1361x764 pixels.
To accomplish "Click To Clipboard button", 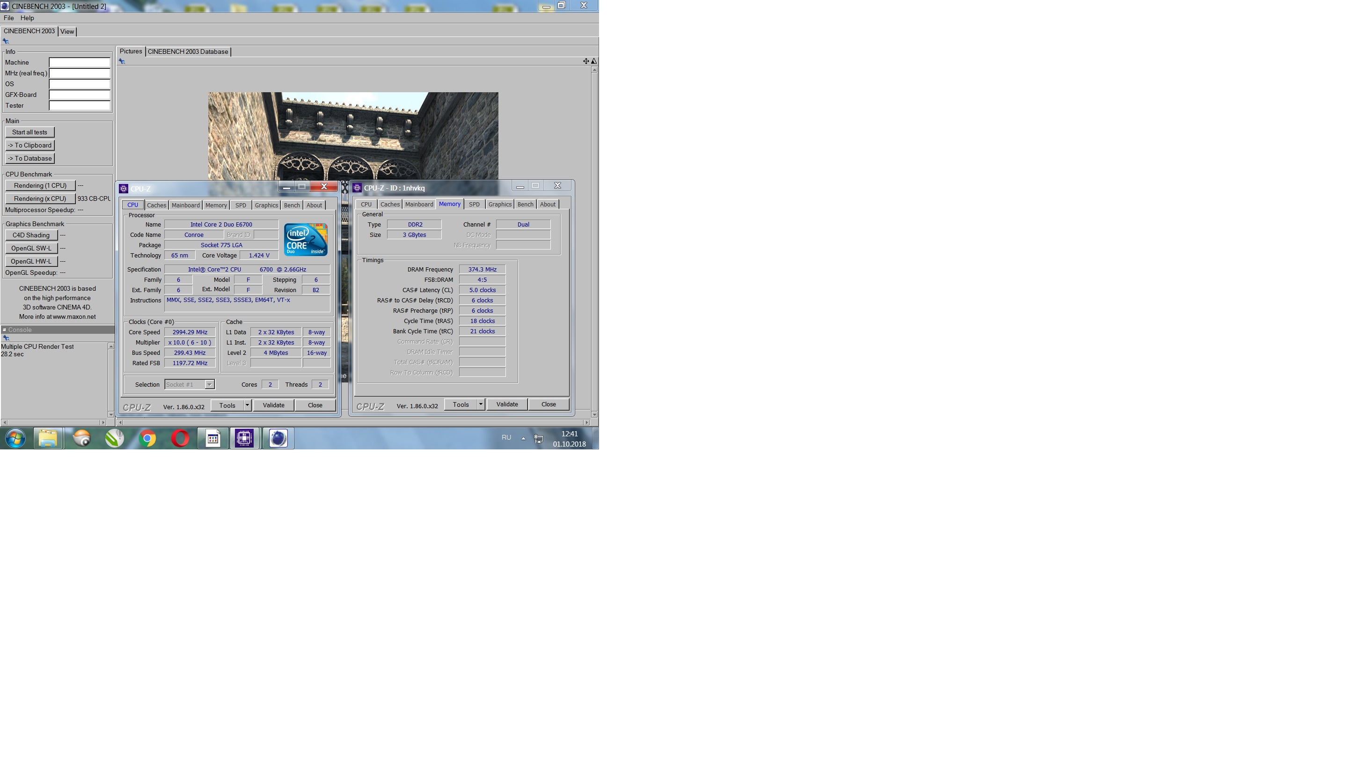I will (x=29, y=145).
